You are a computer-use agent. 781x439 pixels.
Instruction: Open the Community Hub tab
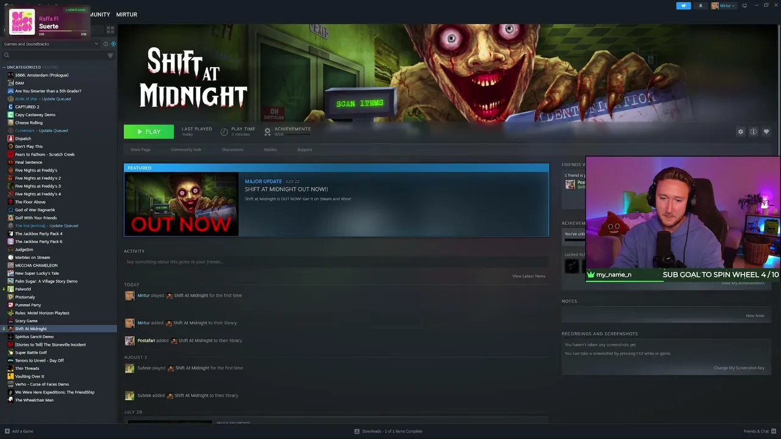coord(186,149)
